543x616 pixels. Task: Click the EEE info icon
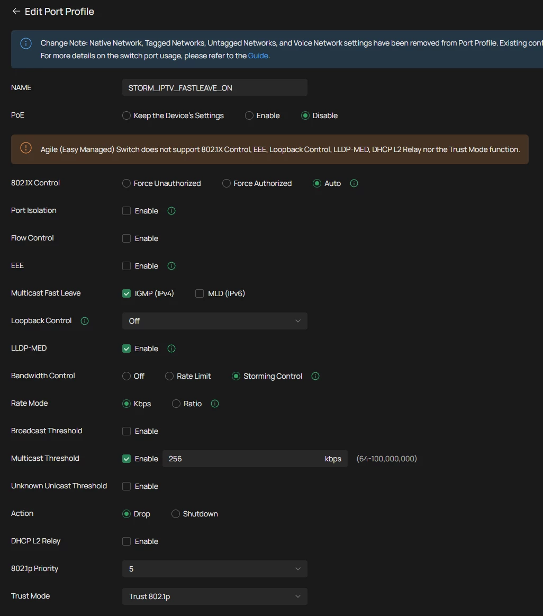coord(171,266)
